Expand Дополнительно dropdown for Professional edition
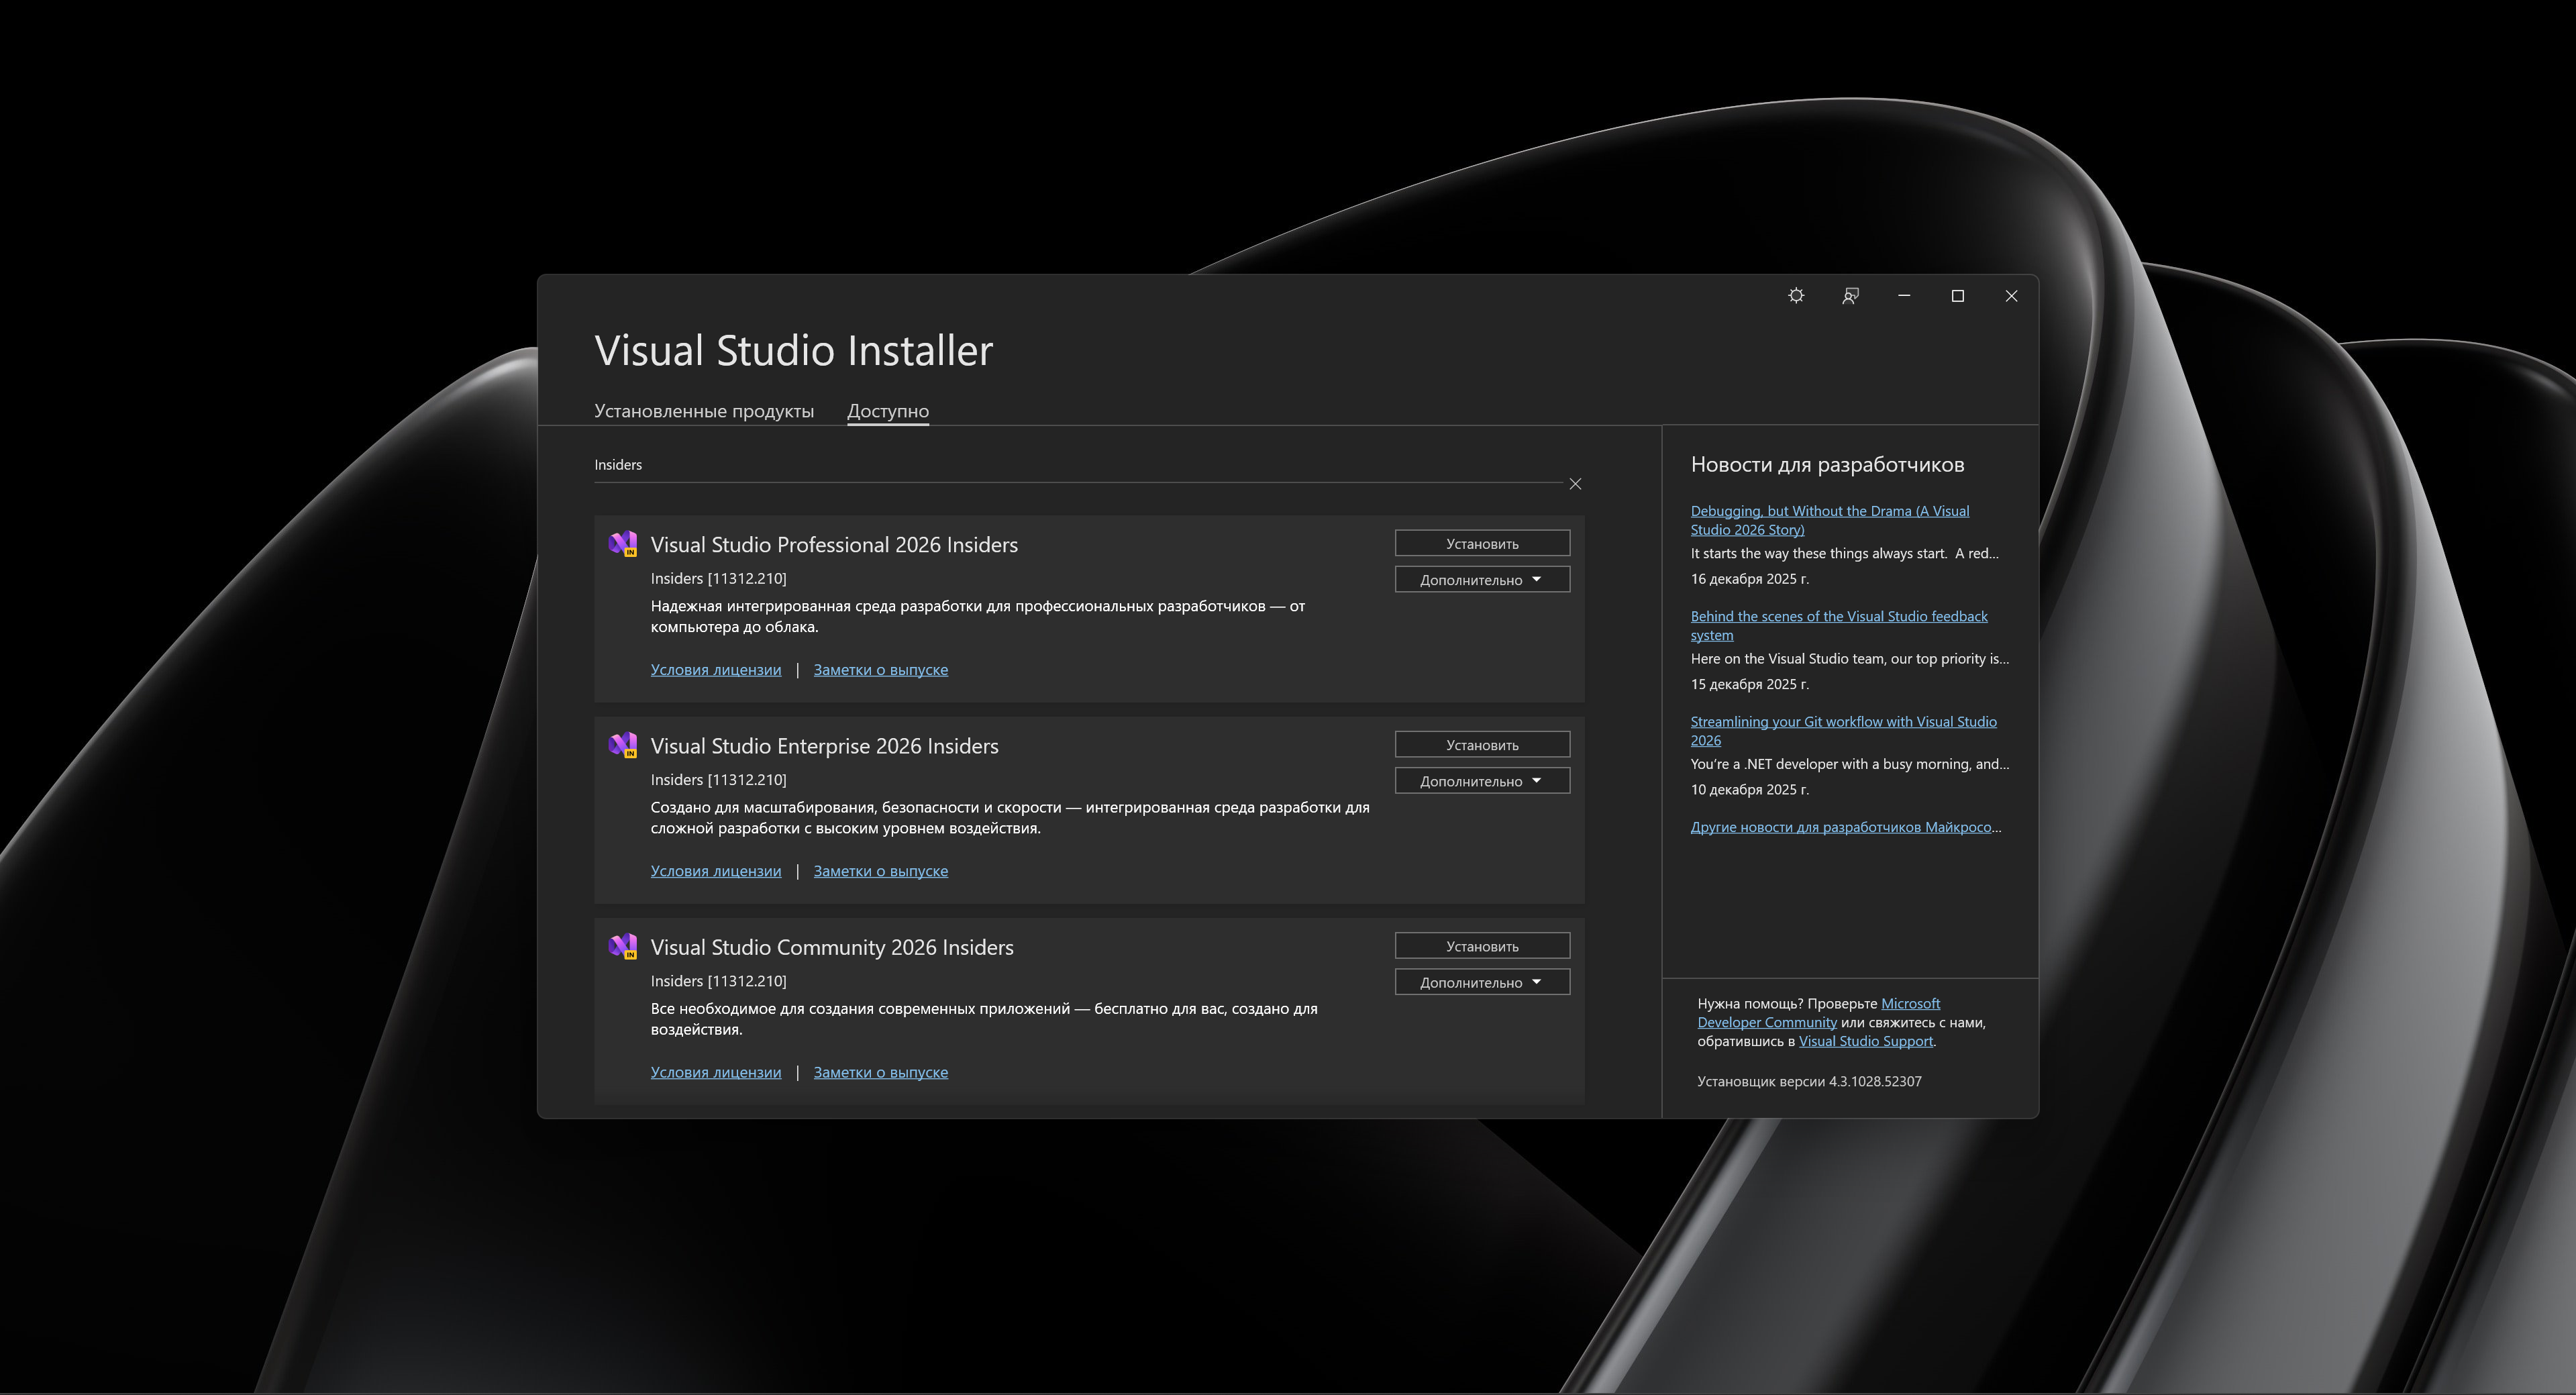2576x1395 pixels. coord(1481,580)
